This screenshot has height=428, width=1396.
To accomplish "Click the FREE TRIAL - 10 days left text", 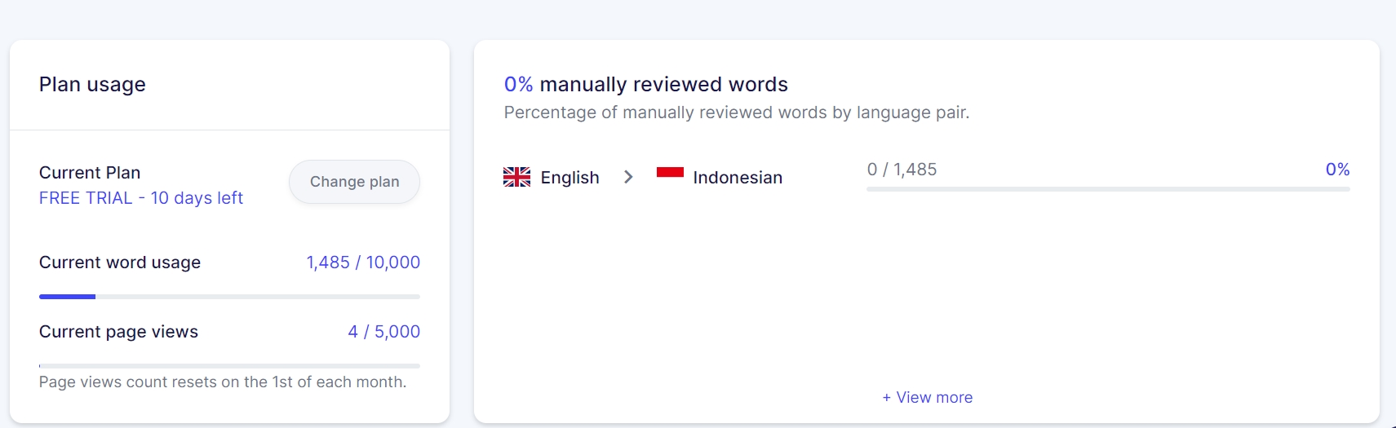I will coord(141,198).
